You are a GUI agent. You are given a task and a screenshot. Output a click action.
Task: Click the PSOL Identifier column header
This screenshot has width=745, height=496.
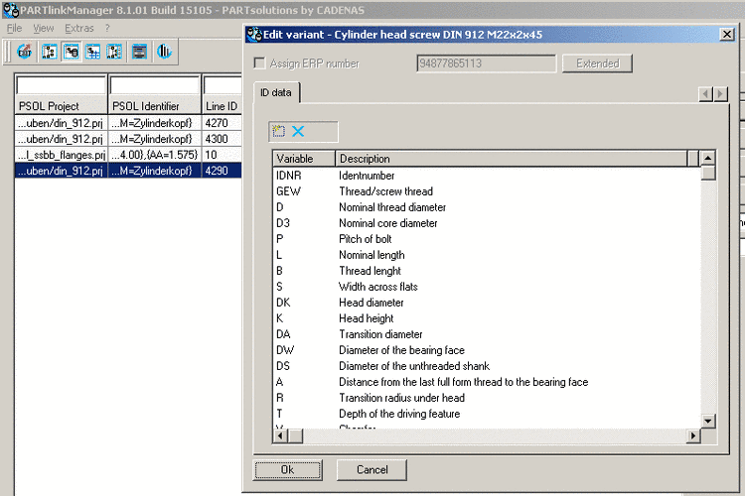pyautogui.click(x=155, y=106)
